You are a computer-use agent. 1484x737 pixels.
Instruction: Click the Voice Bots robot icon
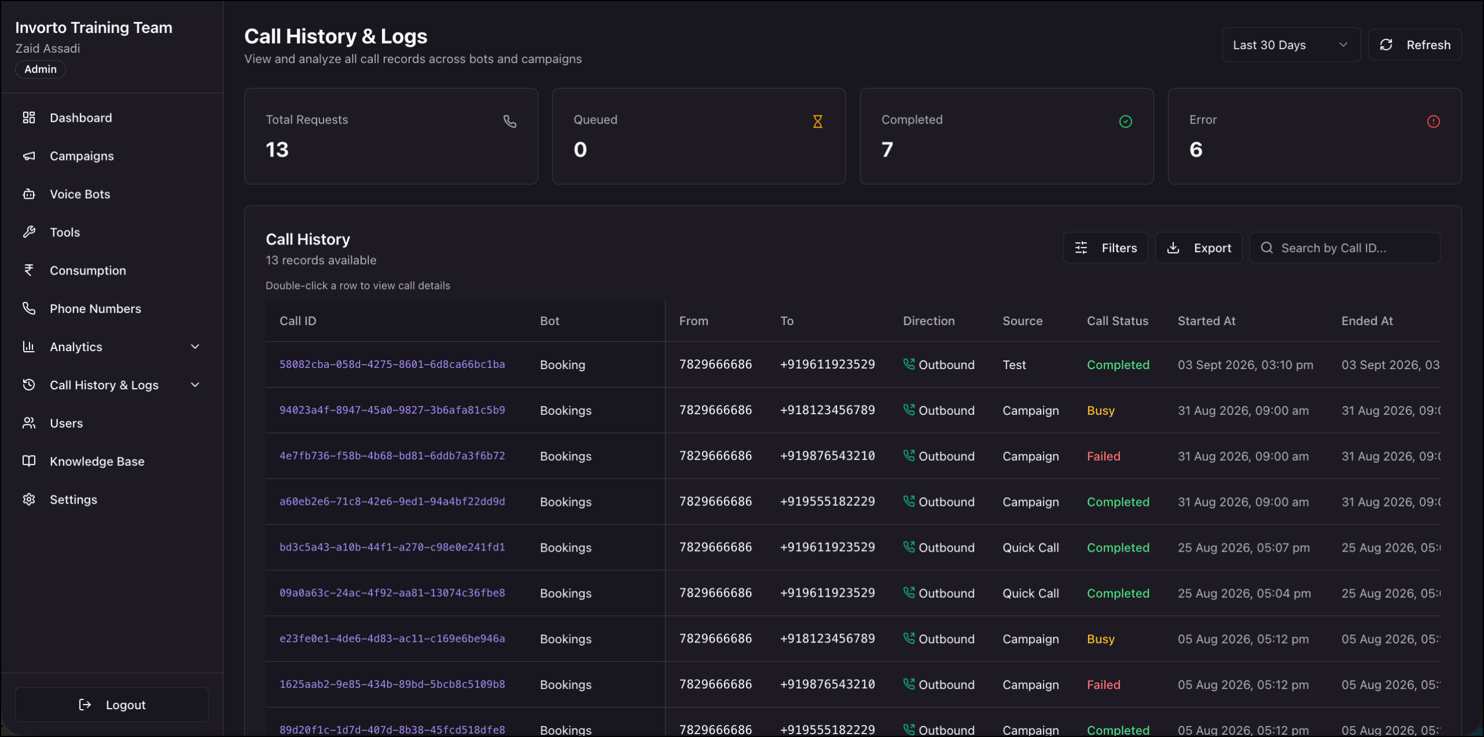(29, 194)
